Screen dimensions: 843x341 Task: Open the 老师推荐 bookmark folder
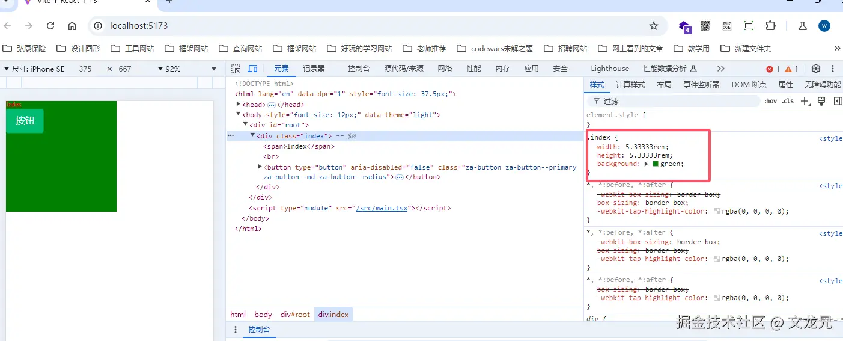tap(424, 48)
